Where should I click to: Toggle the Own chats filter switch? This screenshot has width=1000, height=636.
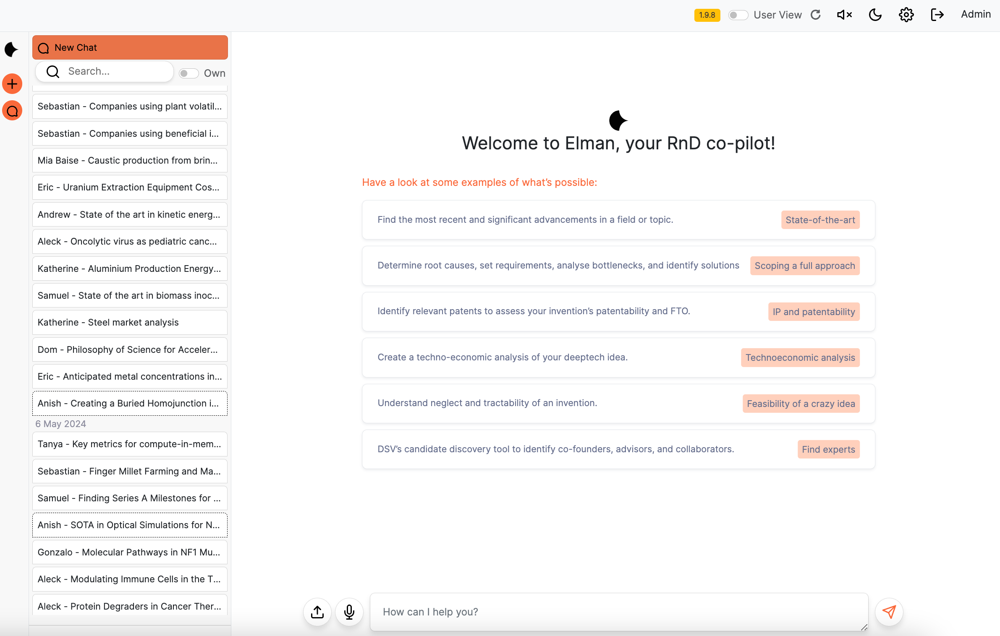coord(188,73)
